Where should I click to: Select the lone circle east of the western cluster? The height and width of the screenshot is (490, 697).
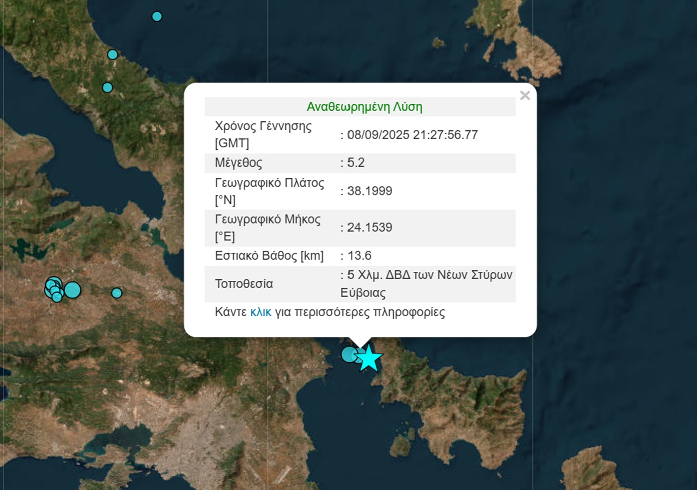[117, 293]
